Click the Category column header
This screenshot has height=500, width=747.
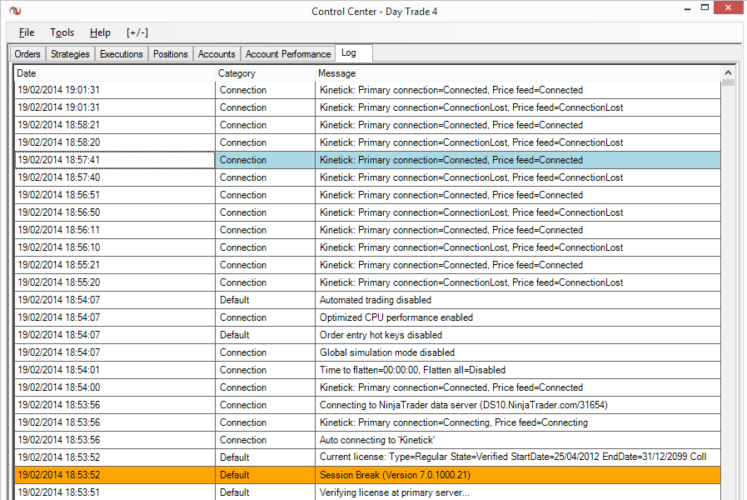click(265, 73)
